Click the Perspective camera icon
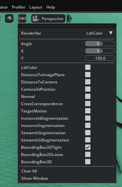 36,18
